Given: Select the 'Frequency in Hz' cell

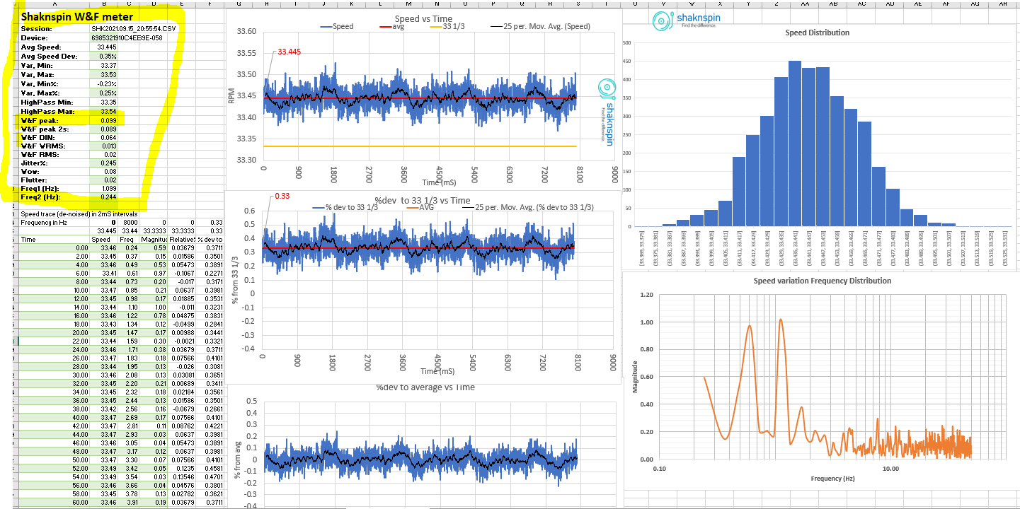Looking at the screenshot, I should tap(55, 222).
